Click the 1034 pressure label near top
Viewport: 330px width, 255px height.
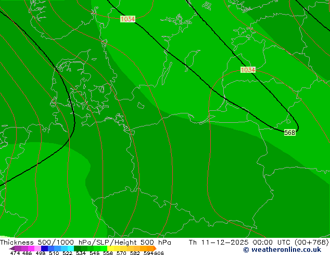(128, 19)
